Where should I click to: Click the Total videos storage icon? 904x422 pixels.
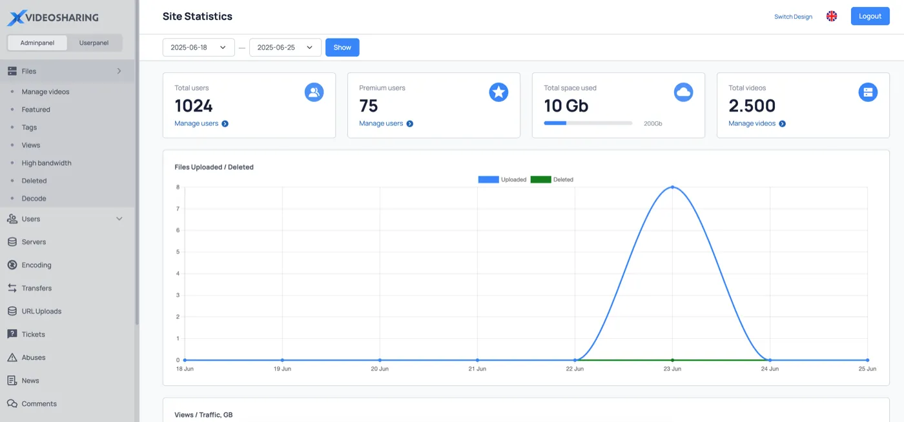click(x=868, y=92)
